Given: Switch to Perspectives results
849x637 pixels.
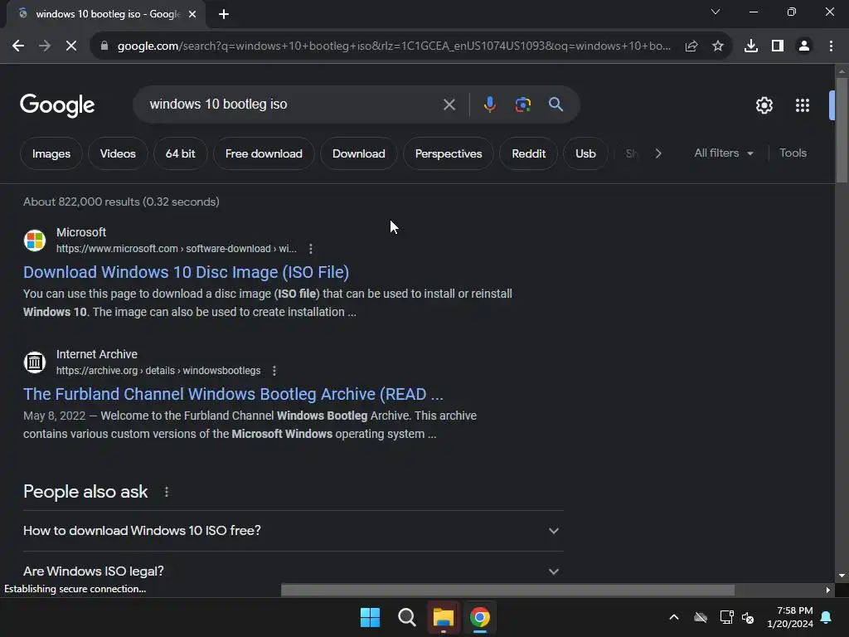Looking at the screenshot, I should point(449,153).
